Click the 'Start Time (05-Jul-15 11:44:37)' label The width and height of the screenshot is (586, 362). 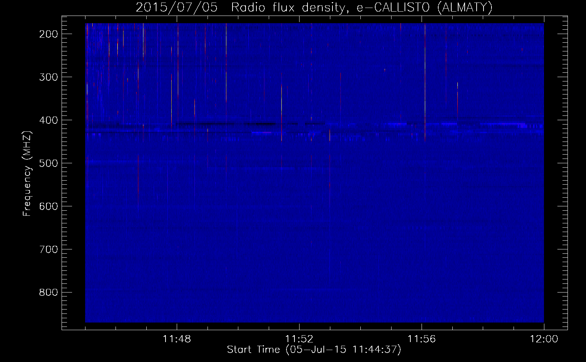point(314,350)
